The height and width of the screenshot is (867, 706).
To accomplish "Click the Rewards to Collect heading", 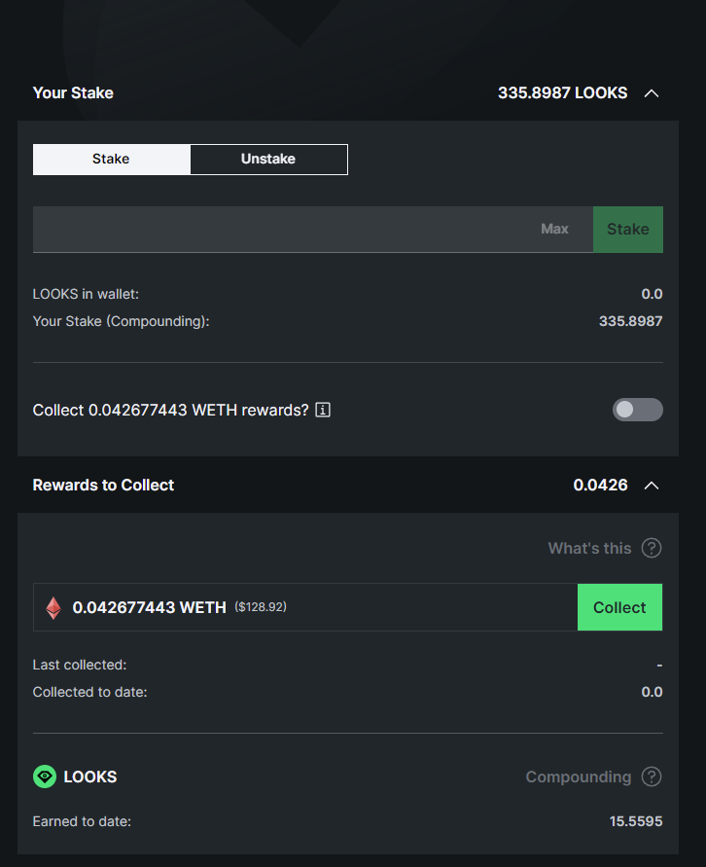I will 103,485.
